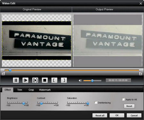The height and width of the screenshot is (120, 144).
Task: Stop the video playback
Action: [x=45, y=80]
